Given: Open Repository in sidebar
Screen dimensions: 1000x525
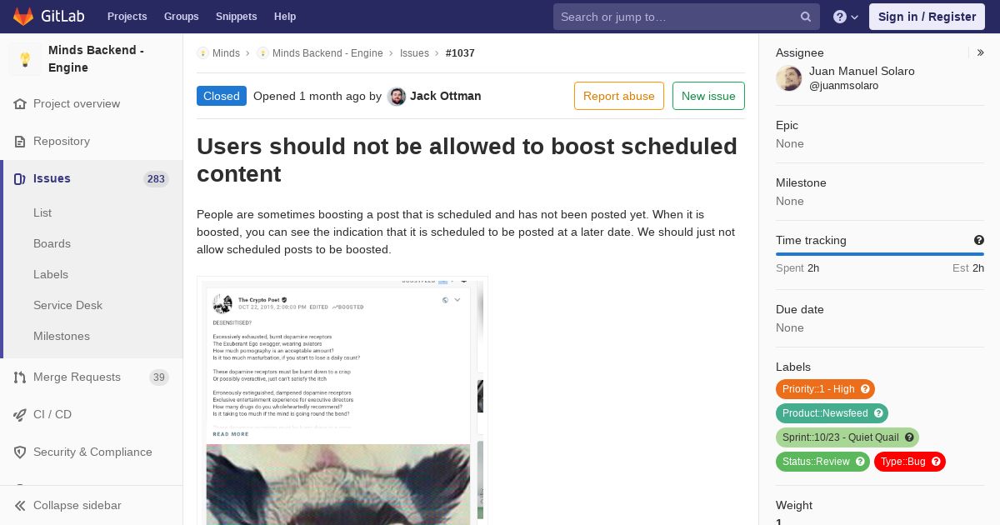Looking at the screenshot, I should tap(62, 142).
